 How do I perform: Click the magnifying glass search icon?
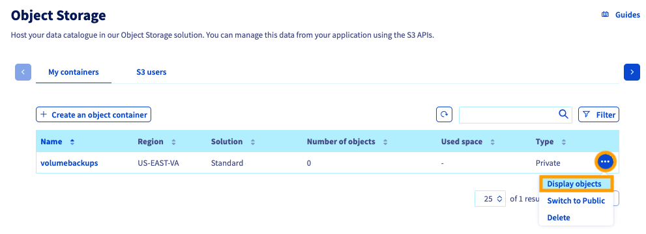(x=563, y=114)
